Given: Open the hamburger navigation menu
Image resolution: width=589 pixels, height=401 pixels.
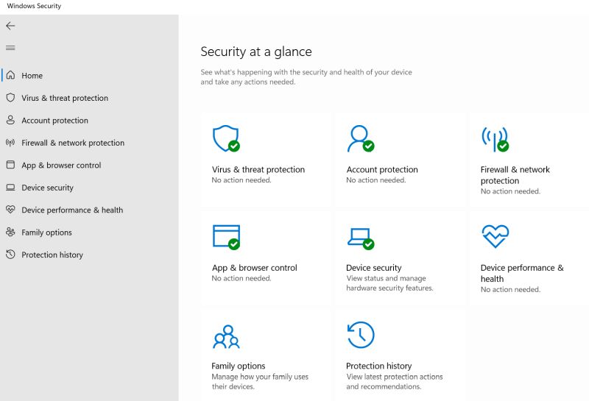Looking at the screenshot, I should (x=10, y=48).
